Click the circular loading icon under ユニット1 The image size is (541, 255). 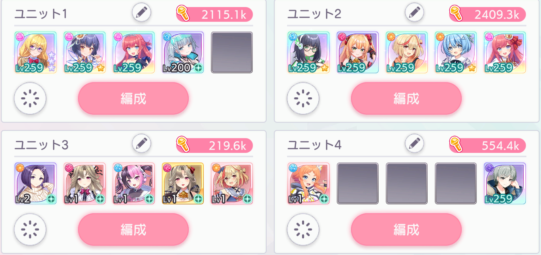[30, 98]
